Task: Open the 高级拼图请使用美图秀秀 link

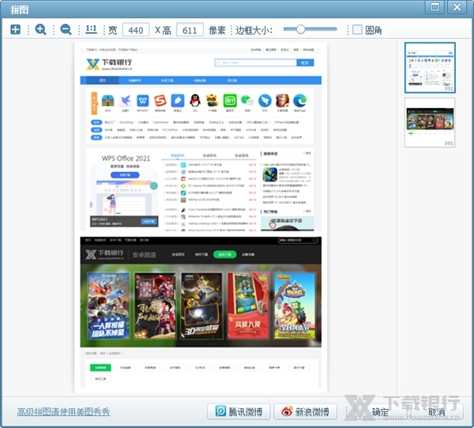Action: (x=63, y=411)
